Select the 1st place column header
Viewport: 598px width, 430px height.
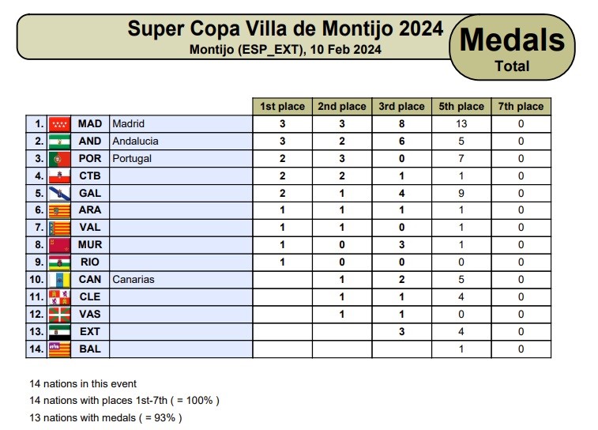coord(282,107)
